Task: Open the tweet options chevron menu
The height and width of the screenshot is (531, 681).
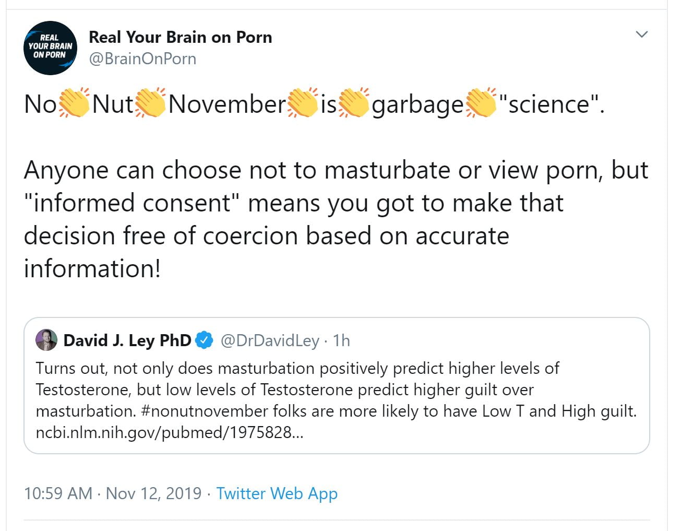Action: pyautogui.click(x=641, y=34)
